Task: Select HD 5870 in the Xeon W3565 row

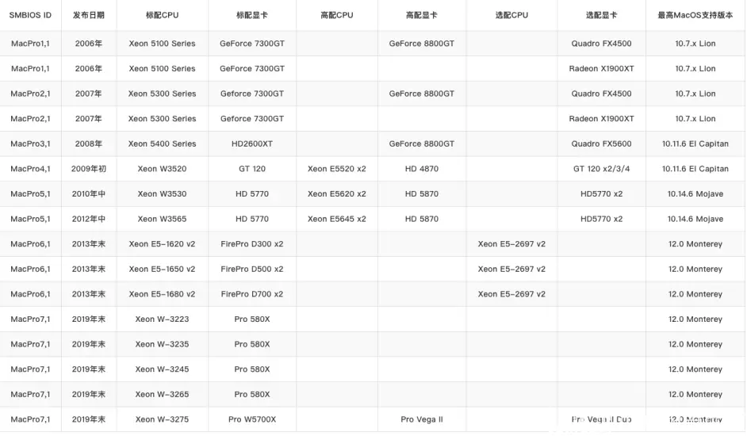Action: point(422,220)
